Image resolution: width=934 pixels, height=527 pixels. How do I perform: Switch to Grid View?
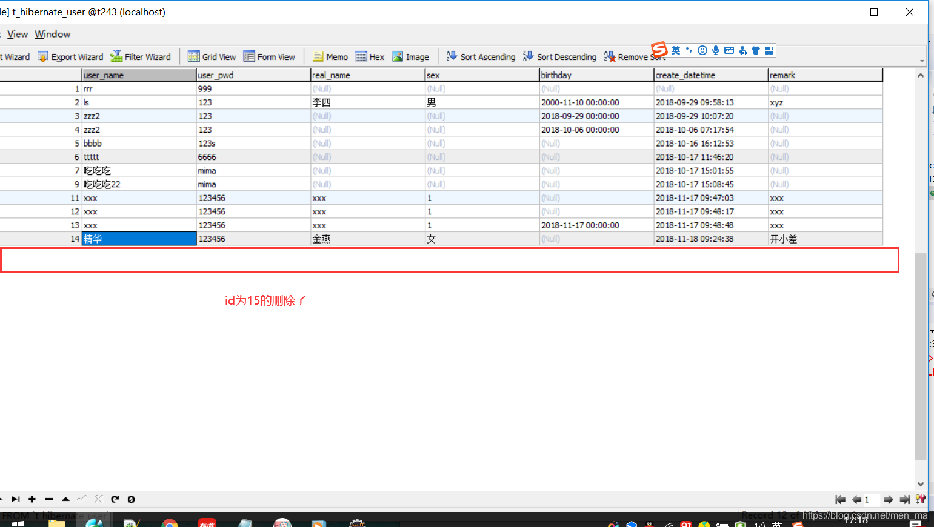pyautogui.click(x=212, y=57)
